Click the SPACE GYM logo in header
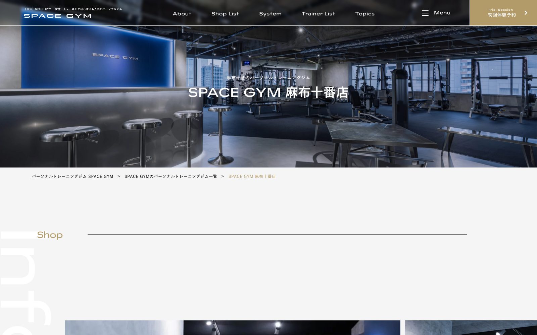The width and height of the screenshot is (537, 335). pyautogui.click(x=57, y=16)
